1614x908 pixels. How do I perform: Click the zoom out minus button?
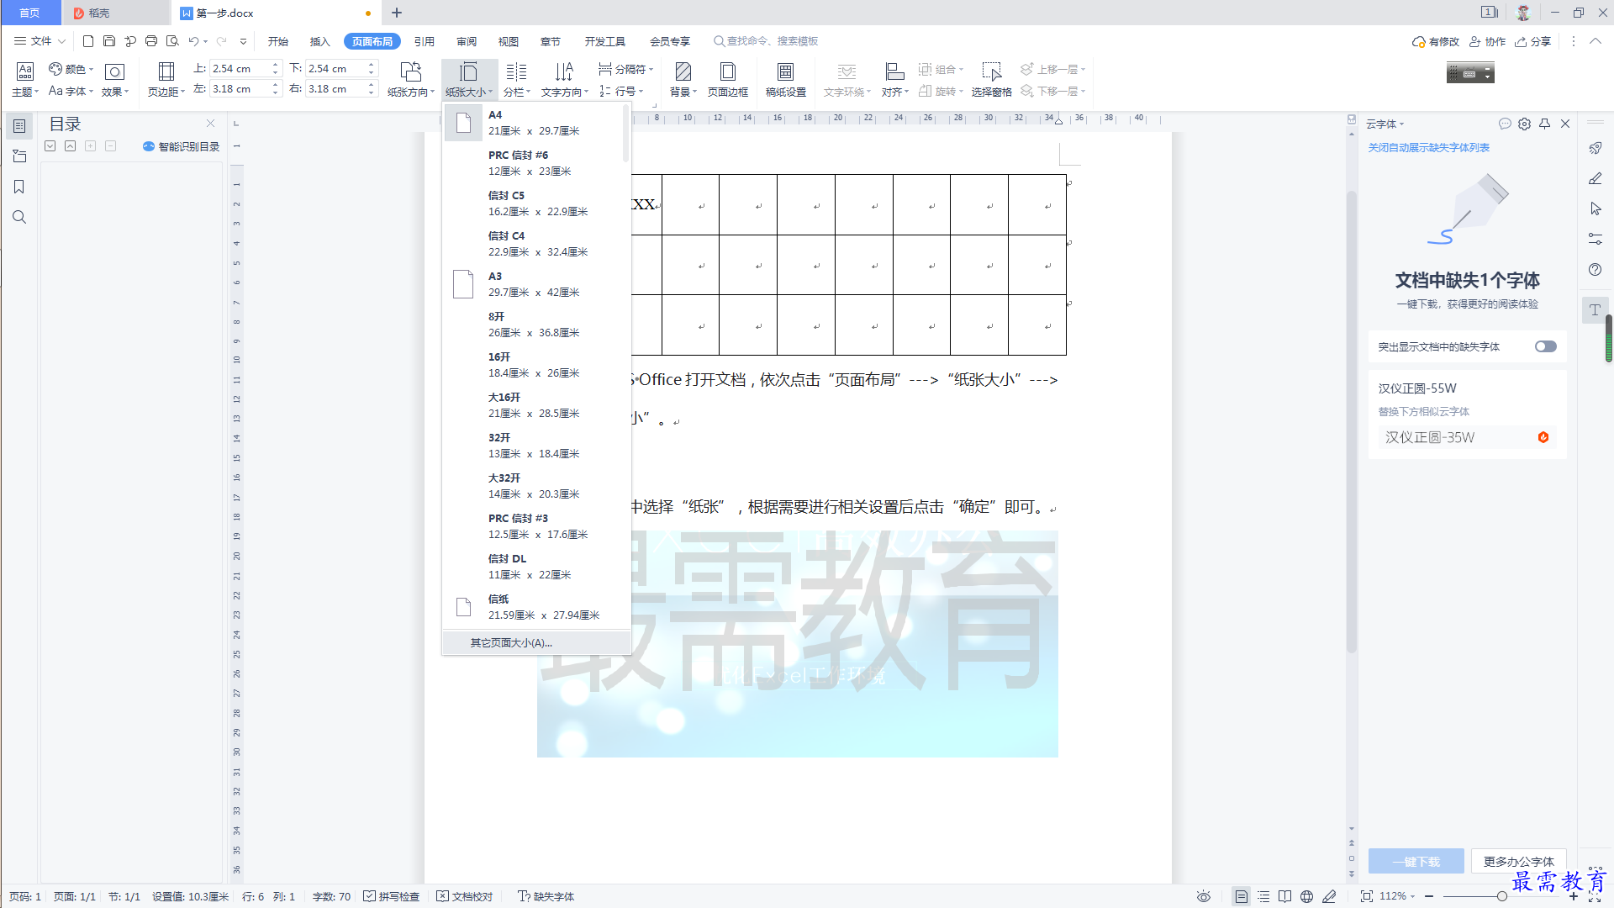coord(1429,896)
